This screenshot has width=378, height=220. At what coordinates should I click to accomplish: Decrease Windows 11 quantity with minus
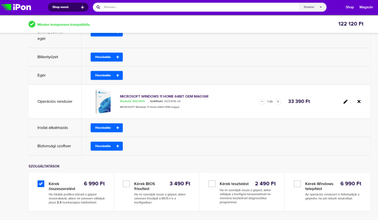[262, 101]
